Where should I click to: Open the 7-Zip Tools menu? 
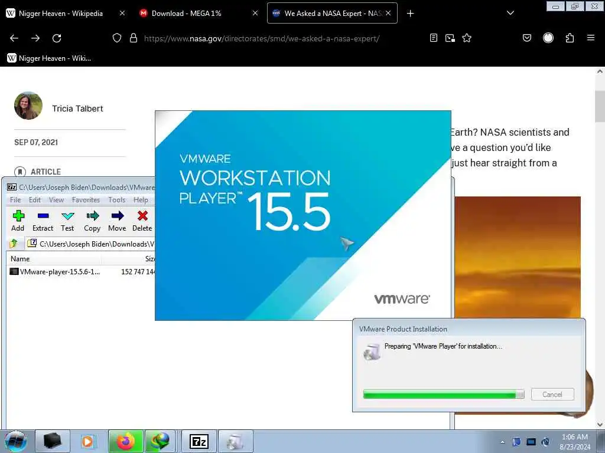tap(116, 199)
